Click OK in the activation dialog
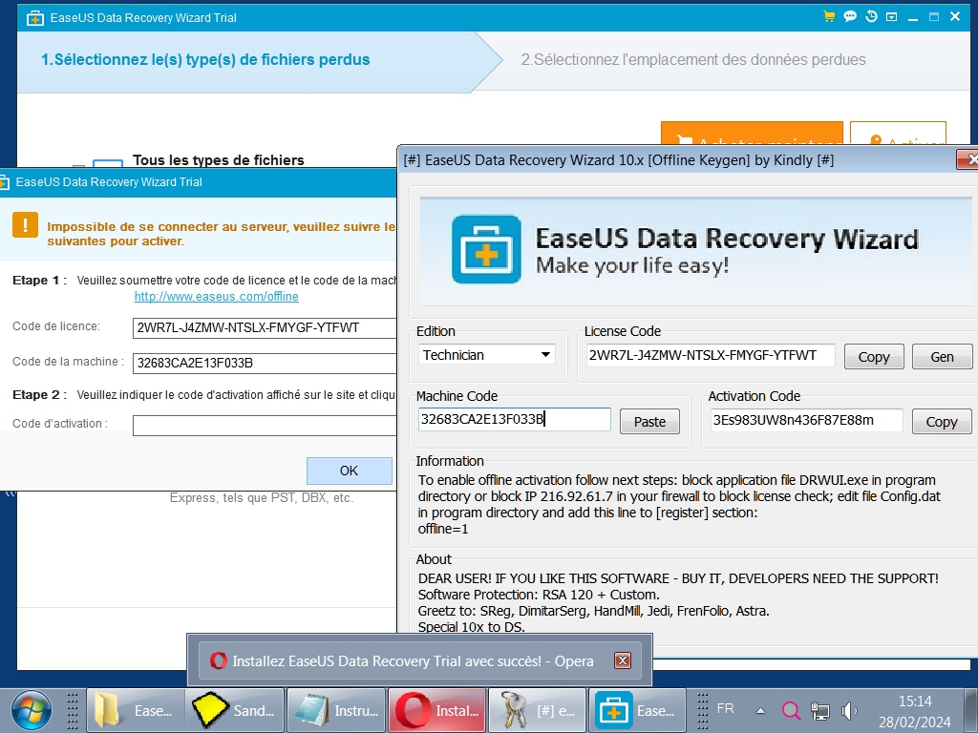The width and height of the screenshot is (978, 733). [349, 471]
